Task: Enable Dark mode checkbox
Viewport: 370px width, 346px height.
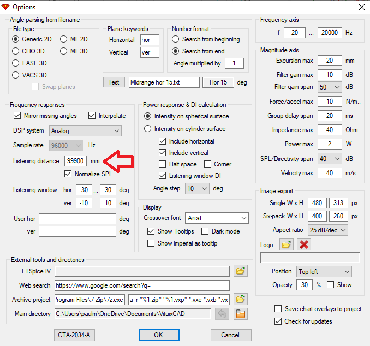Action: click(205, 231)
